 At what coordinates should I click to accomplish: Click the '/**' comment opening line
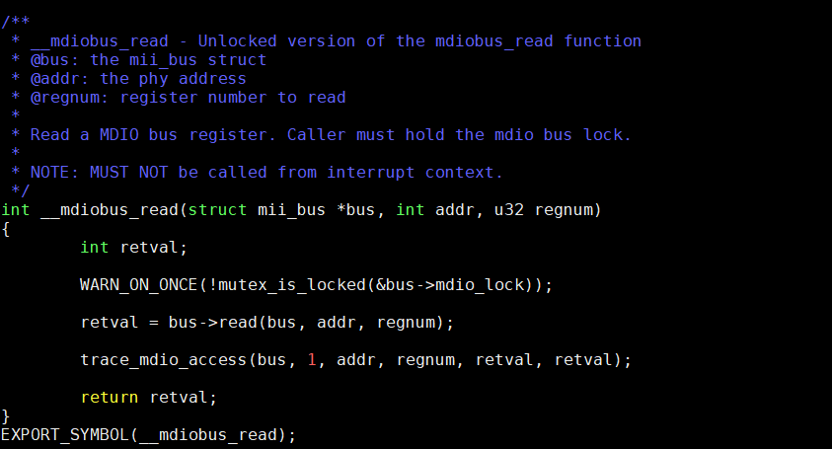coord(15,22)
